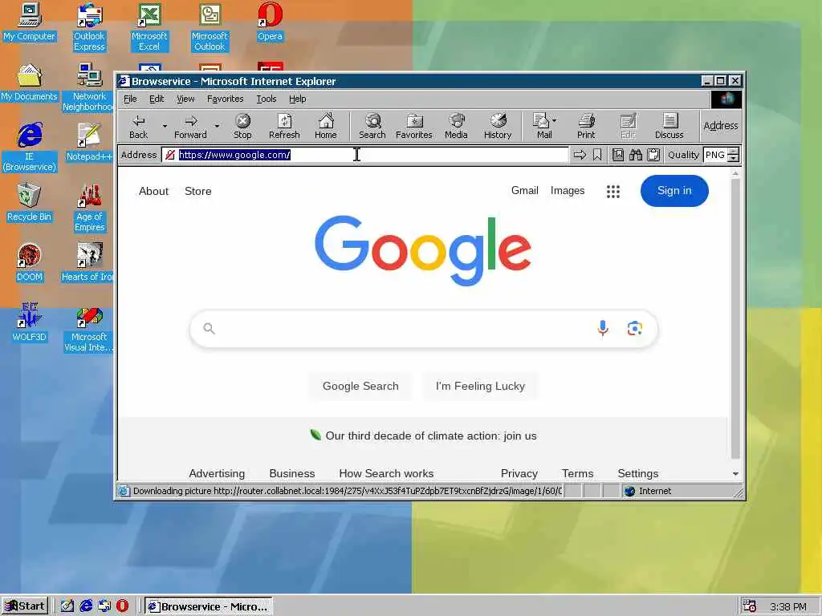This screenshot has height=616, width=822.
Task: Select the Recycle Bin desktop icon
Action: tap(29, 202)
